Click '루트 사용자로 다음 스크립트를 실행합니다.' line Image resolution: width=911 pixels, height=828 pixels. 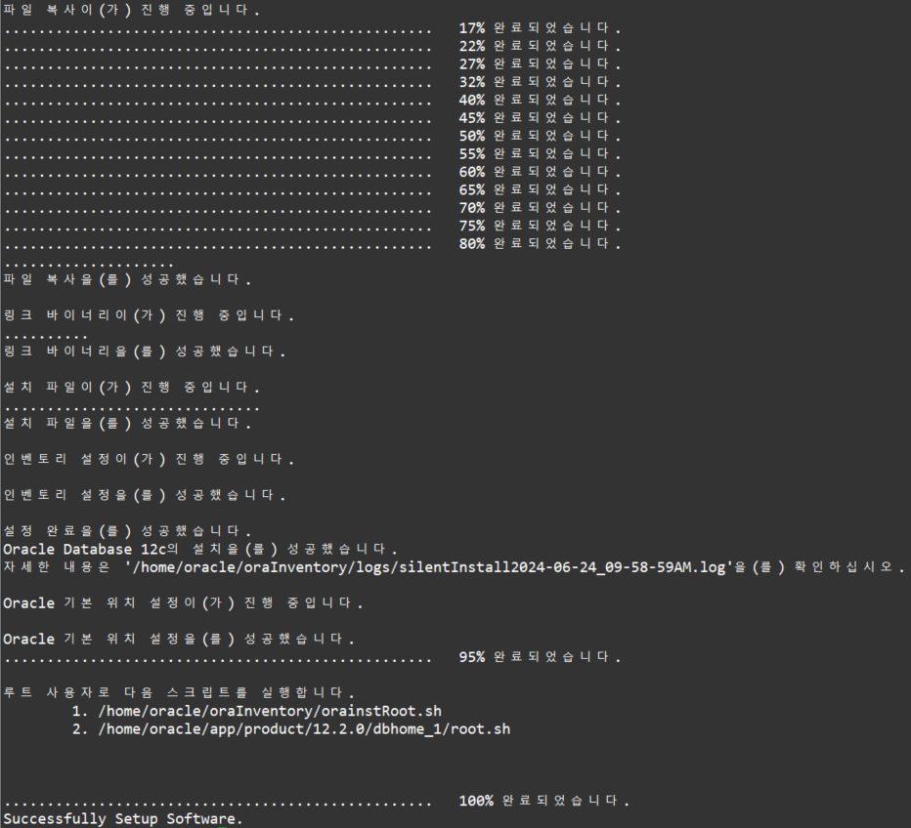pyautogui.click(x=179, y=693)
